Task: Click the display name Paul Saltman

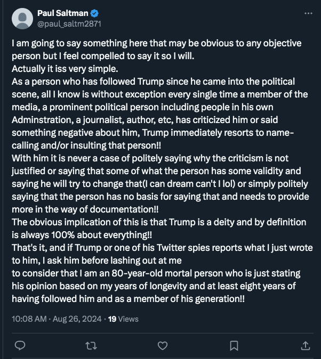Action: (63, 13)
